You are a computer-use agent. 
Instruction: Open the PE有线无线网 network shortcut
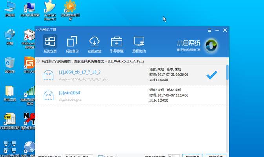pyautogui.click(x=10, y=149)
